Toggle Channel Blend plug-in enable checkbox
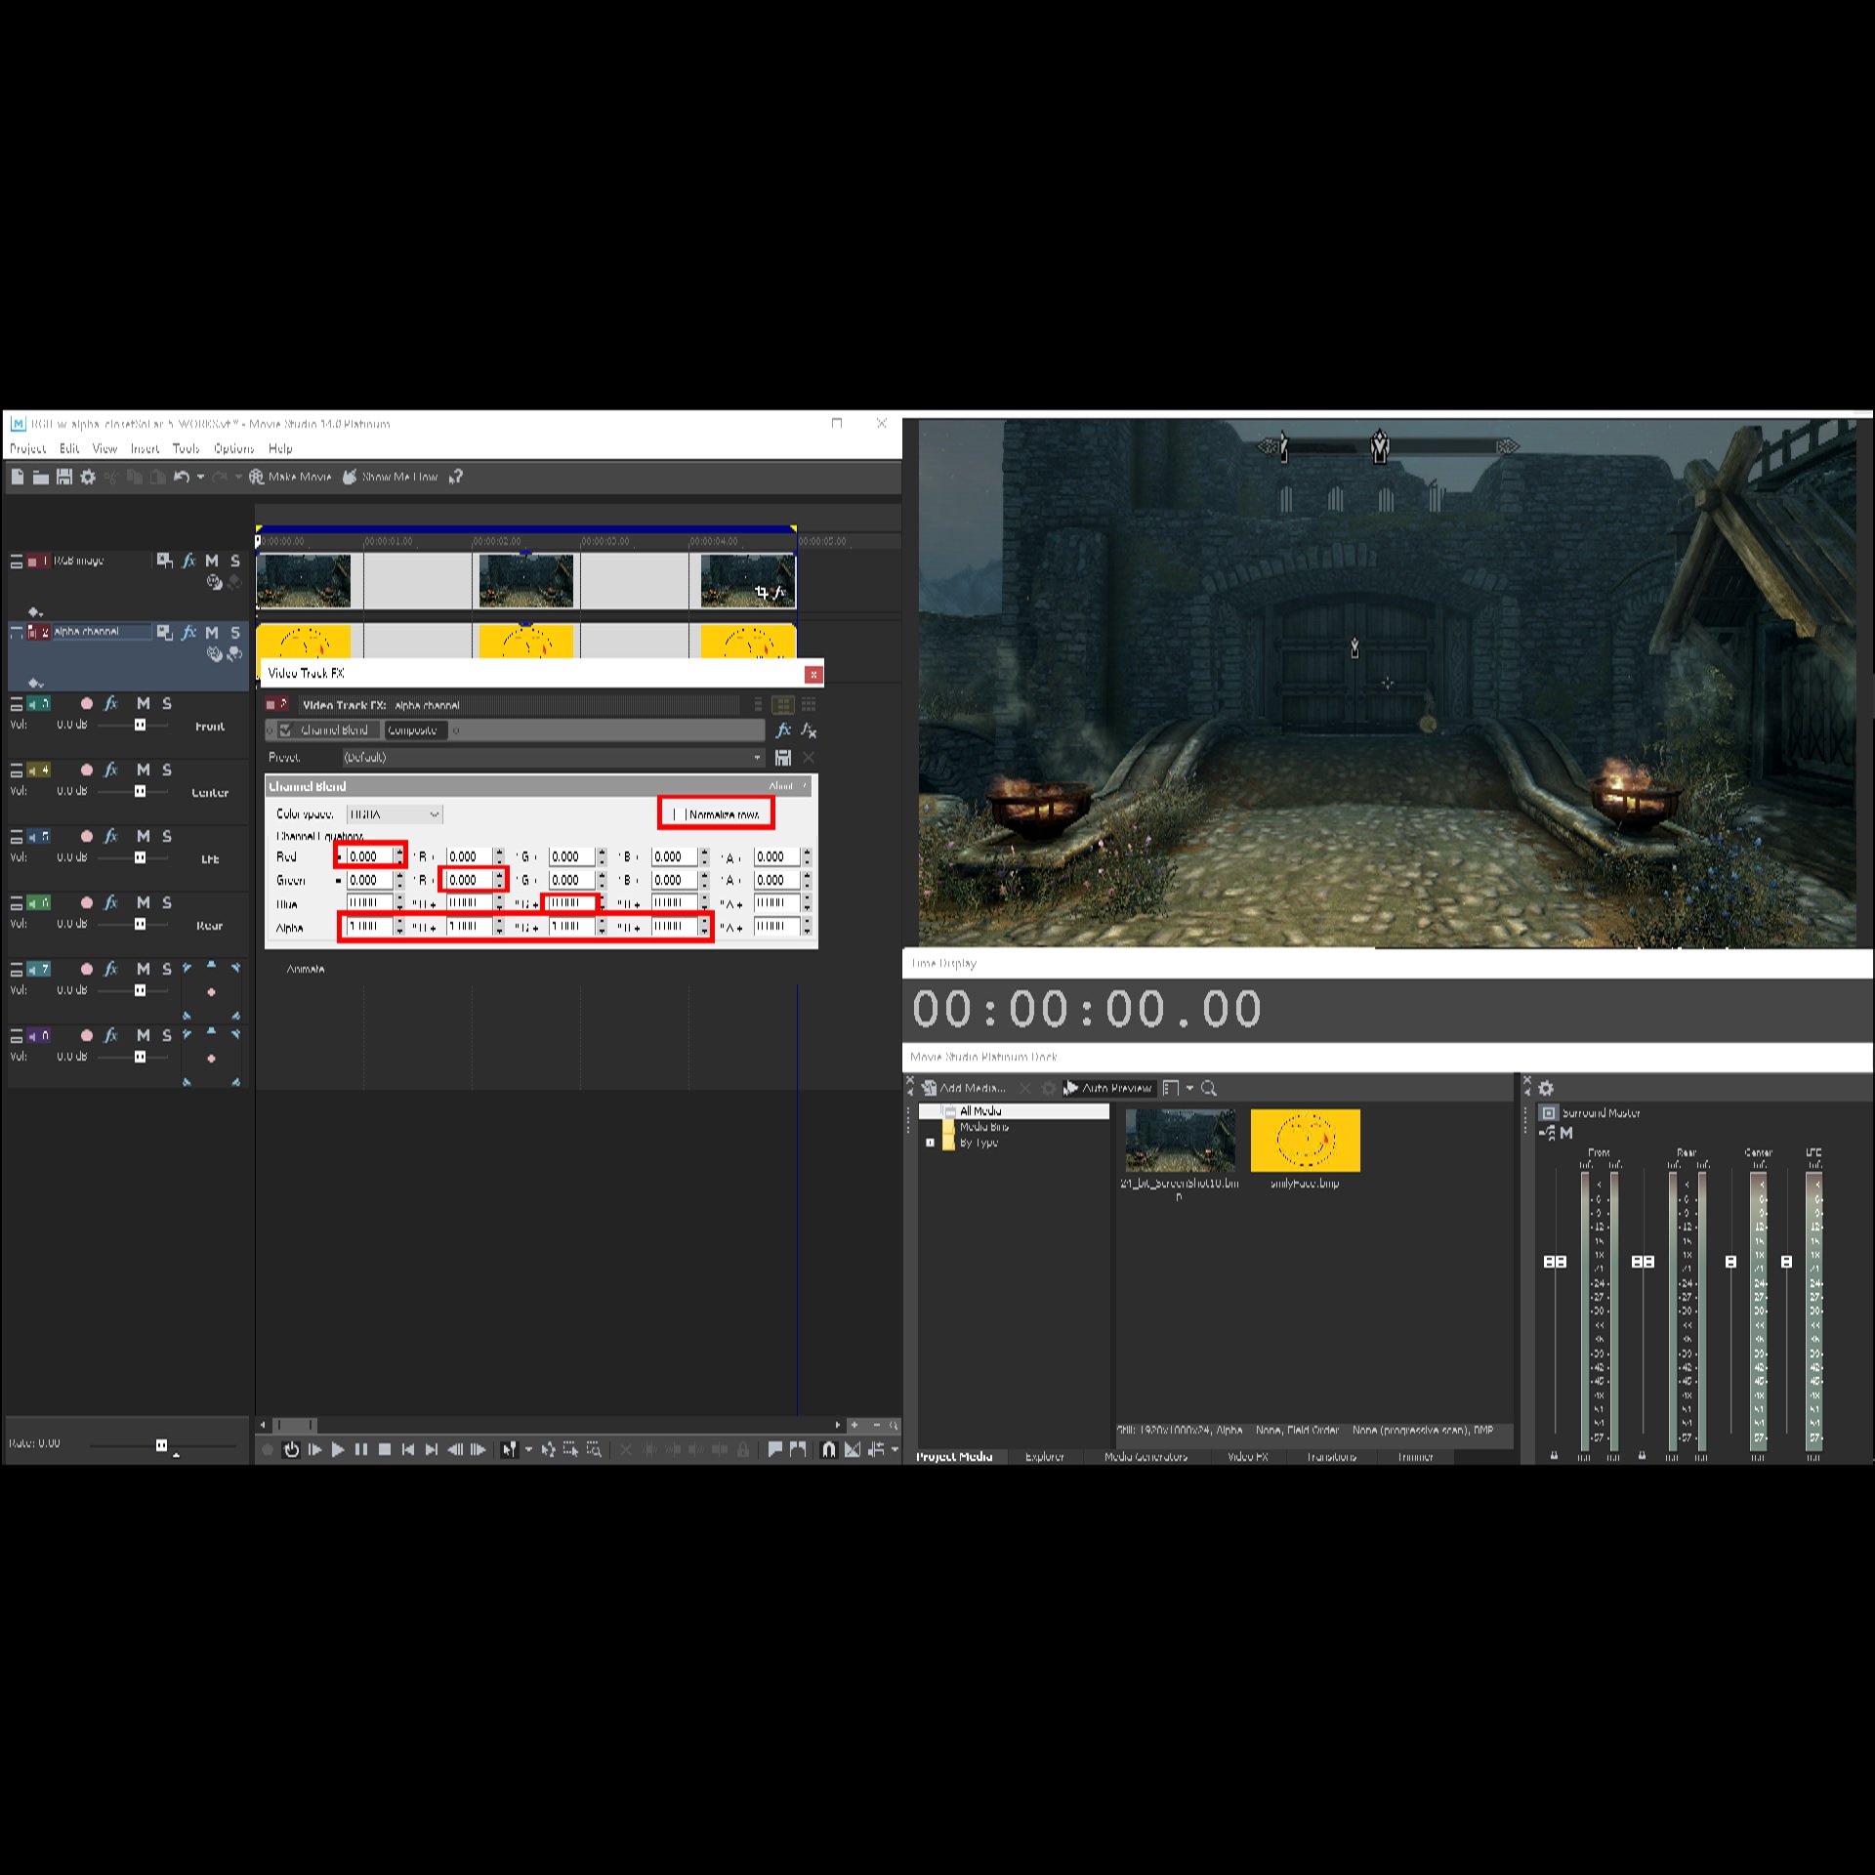This screenshot has height=1875, width=1875. 285,730
